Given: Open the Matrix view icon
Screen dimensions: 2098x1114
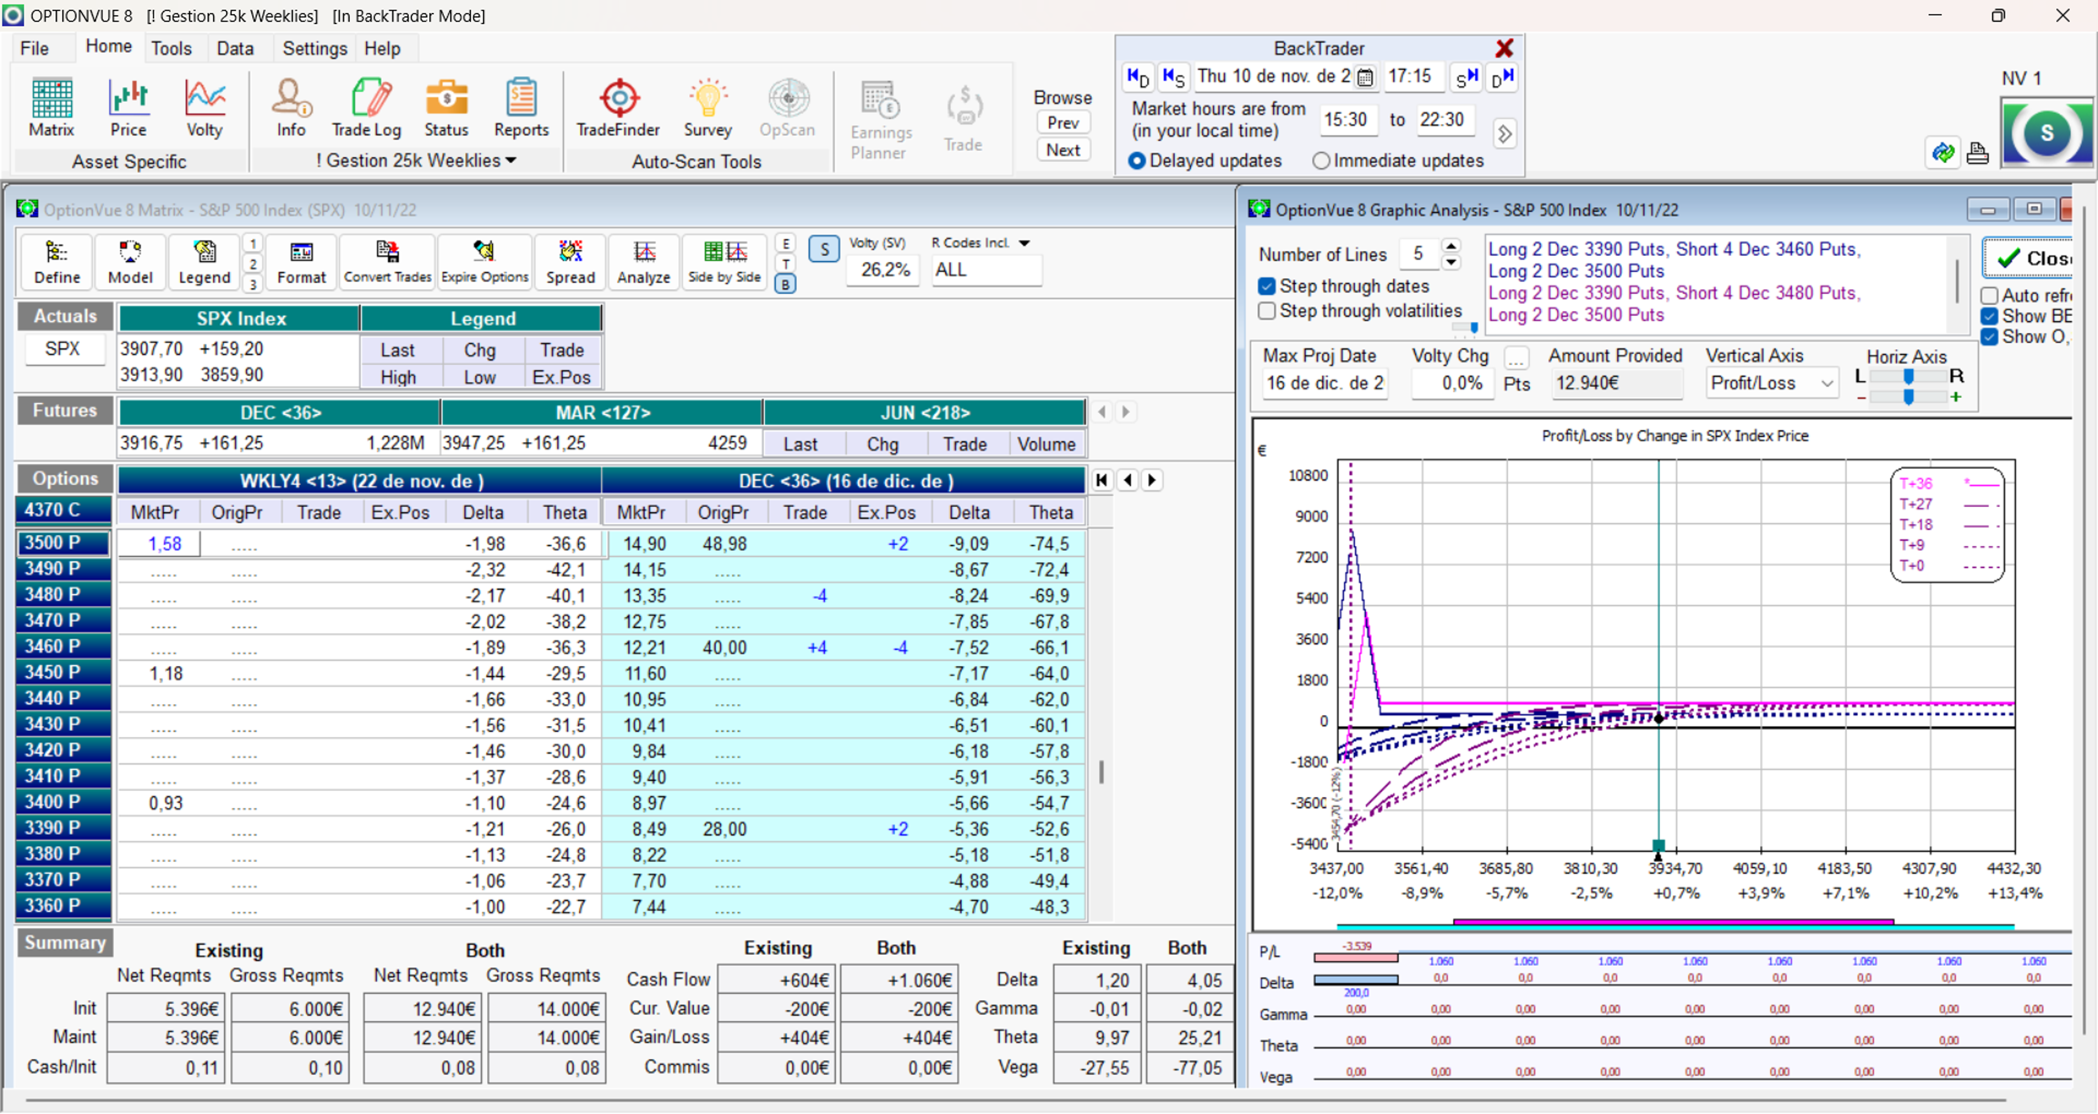Looking at the screenshot, I should coord(51,108).
